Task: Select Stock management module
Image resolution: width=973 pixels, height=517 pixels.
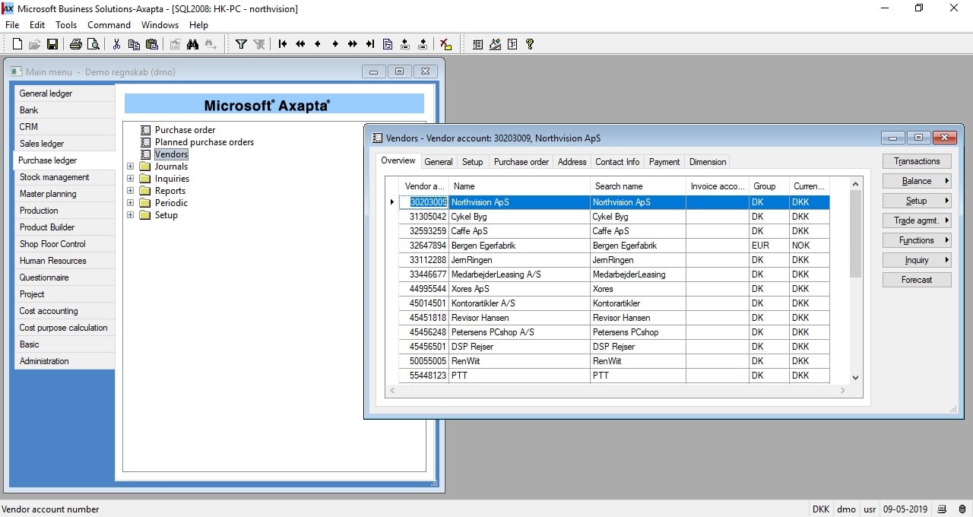Action: [64, 177]
